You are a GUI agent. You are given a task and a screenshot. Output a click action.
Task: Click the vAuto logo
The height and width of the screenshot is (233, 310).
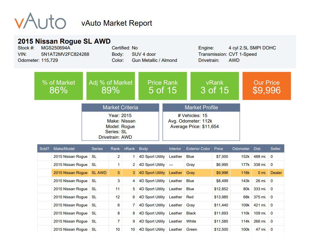[x=40, y=21]
